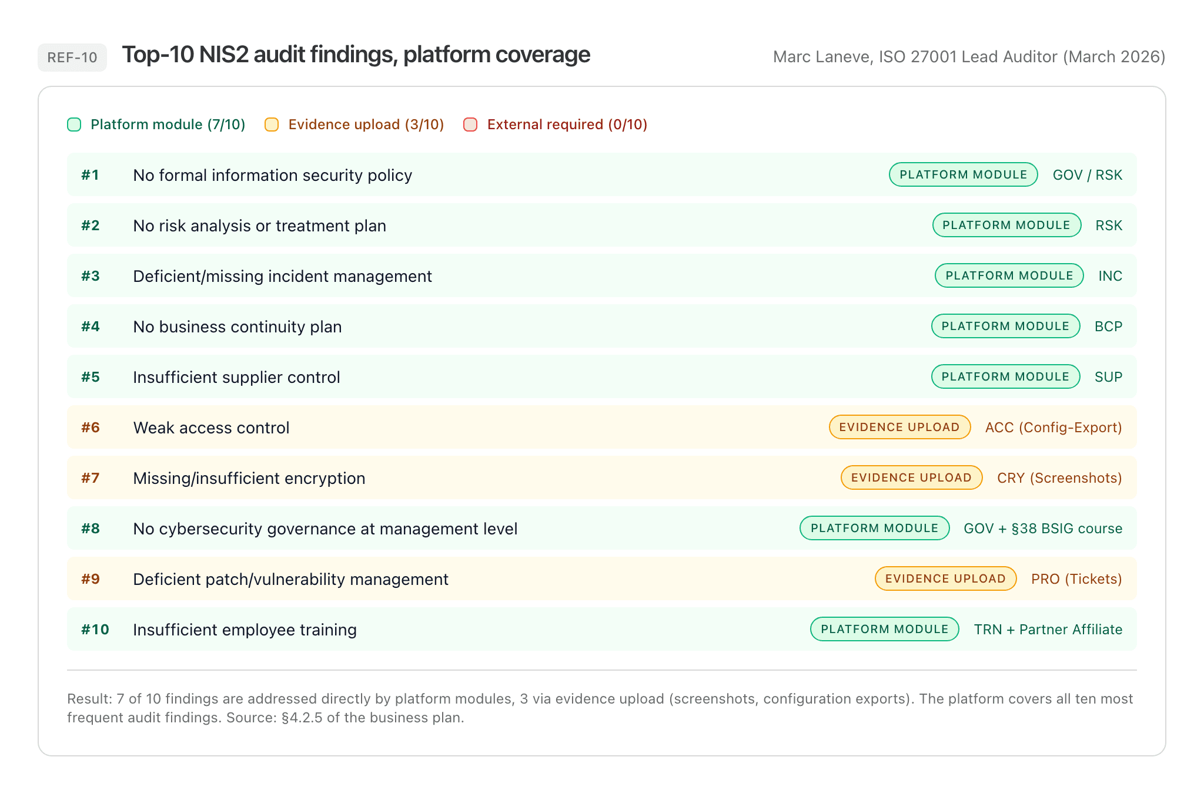Image resolution: width=1204 pixels, height=794 pixels.
Task: Click the 'SUP' module code
Action: [1109, 377]
